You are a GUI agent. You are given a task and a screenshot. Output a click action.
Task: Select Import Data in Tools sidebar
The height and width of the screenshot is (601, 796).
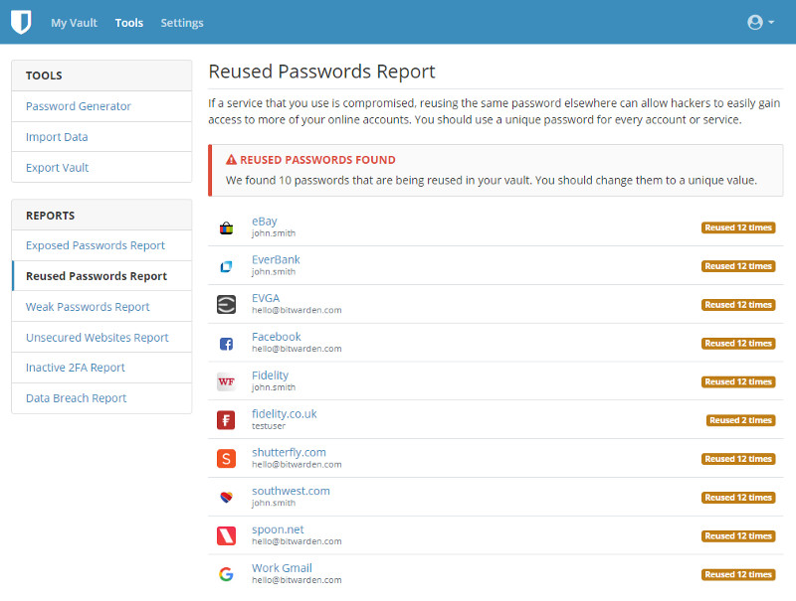point(57,137)
